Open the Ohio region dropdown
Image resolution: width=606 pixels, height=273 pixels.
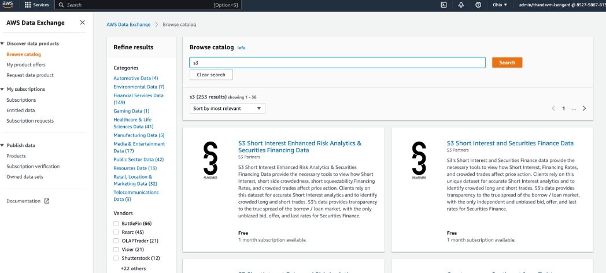click(x=500, y=5)
